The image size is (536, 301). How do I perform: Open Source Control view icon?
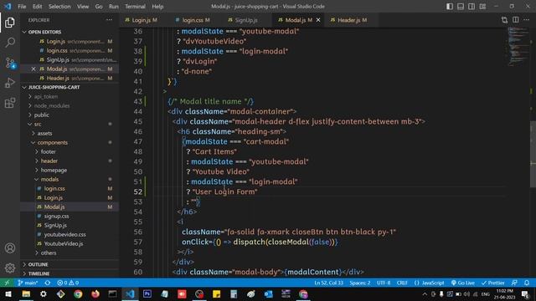(10, 63)
